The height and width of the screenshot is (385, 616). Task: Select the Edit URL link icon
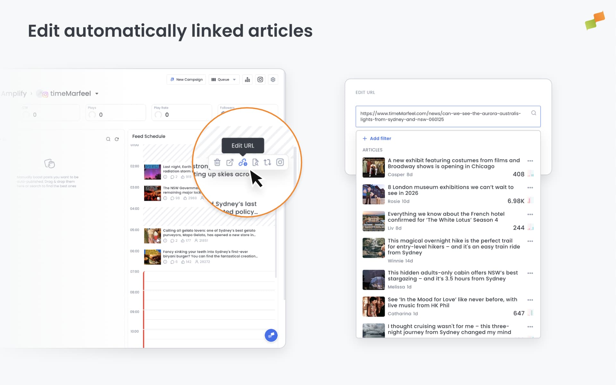click(x=243, y=162)
